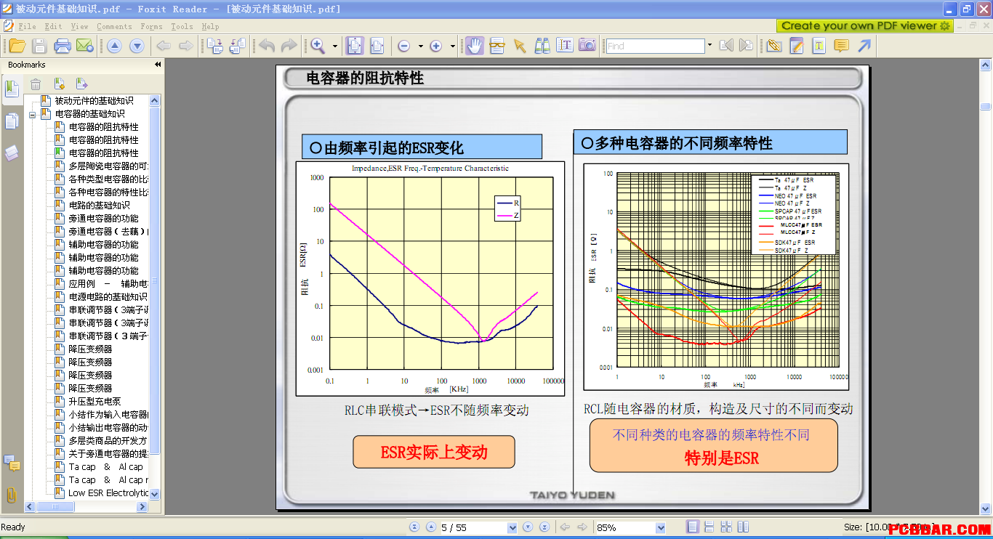This screenshot has width=993, height=539.
Task: Select the blue Arrow drawing tool
Action: click(x=864, y=46)
